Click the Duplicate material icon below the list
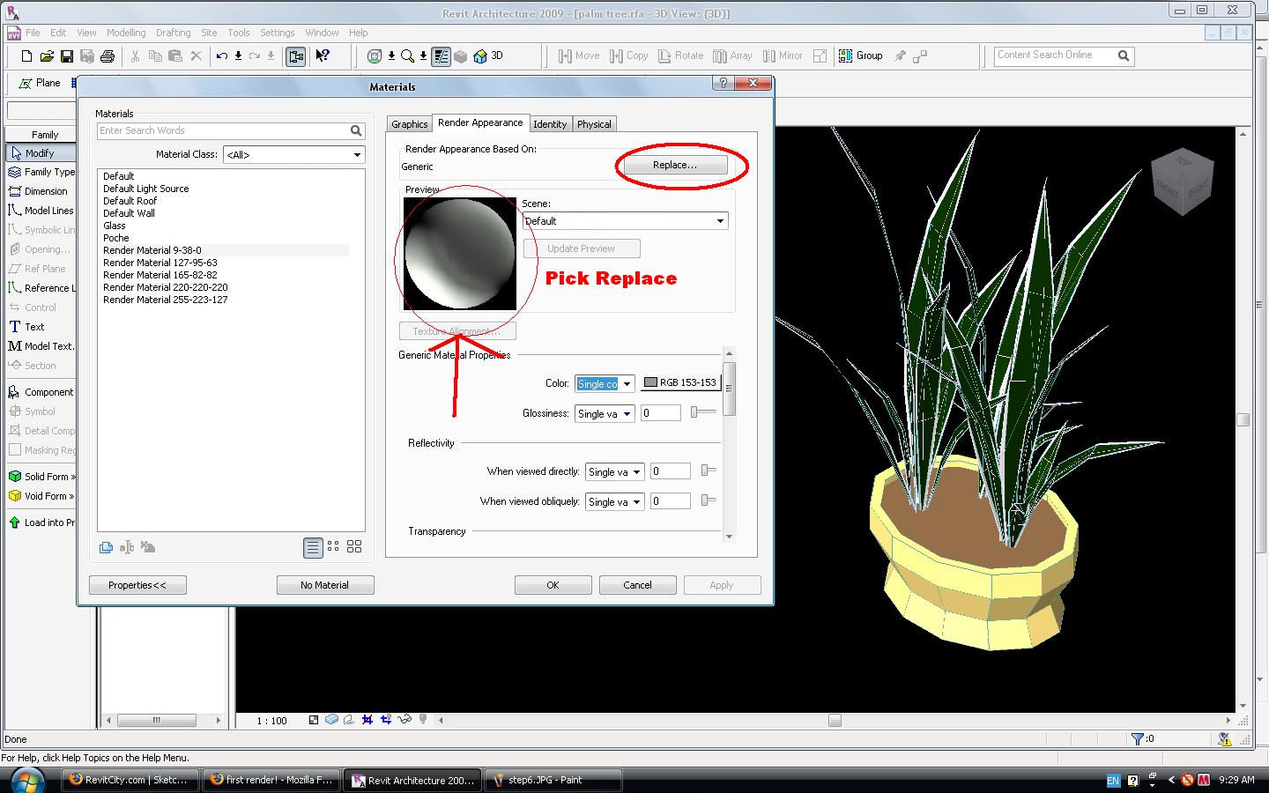Image resolution: width=1269 pixels, height=793 pixels. [x=106, y=547]
